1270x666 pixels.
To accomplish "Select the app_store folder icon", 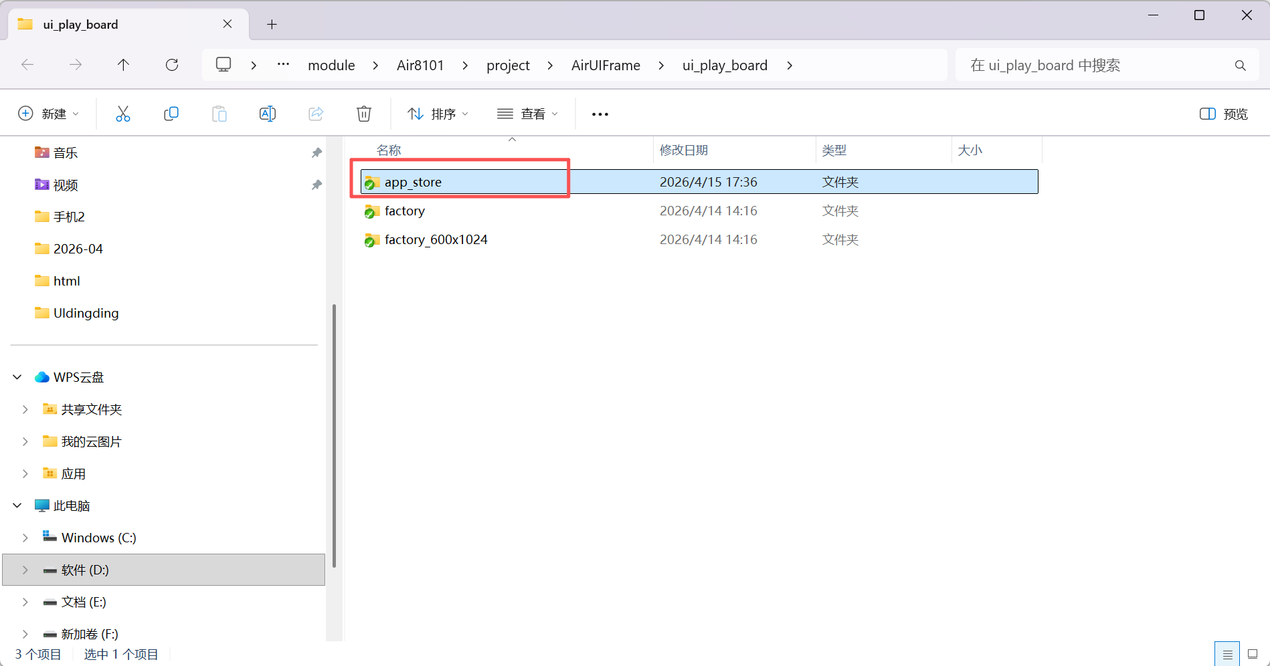I will [x=372, y=183].
